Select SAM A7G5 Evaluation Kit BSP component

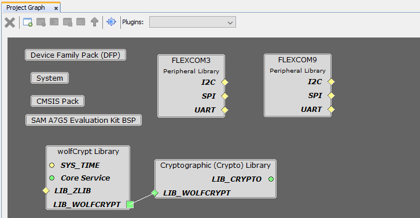pos(83,120)
